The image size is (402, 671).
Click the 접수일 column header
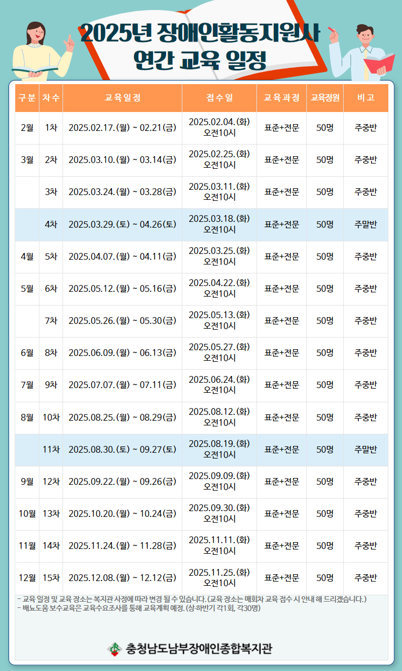[219, 98]
